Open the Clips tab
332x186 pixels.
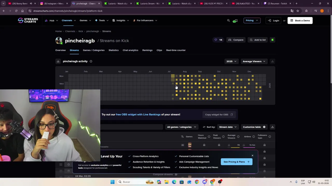(x=159, y=50)
